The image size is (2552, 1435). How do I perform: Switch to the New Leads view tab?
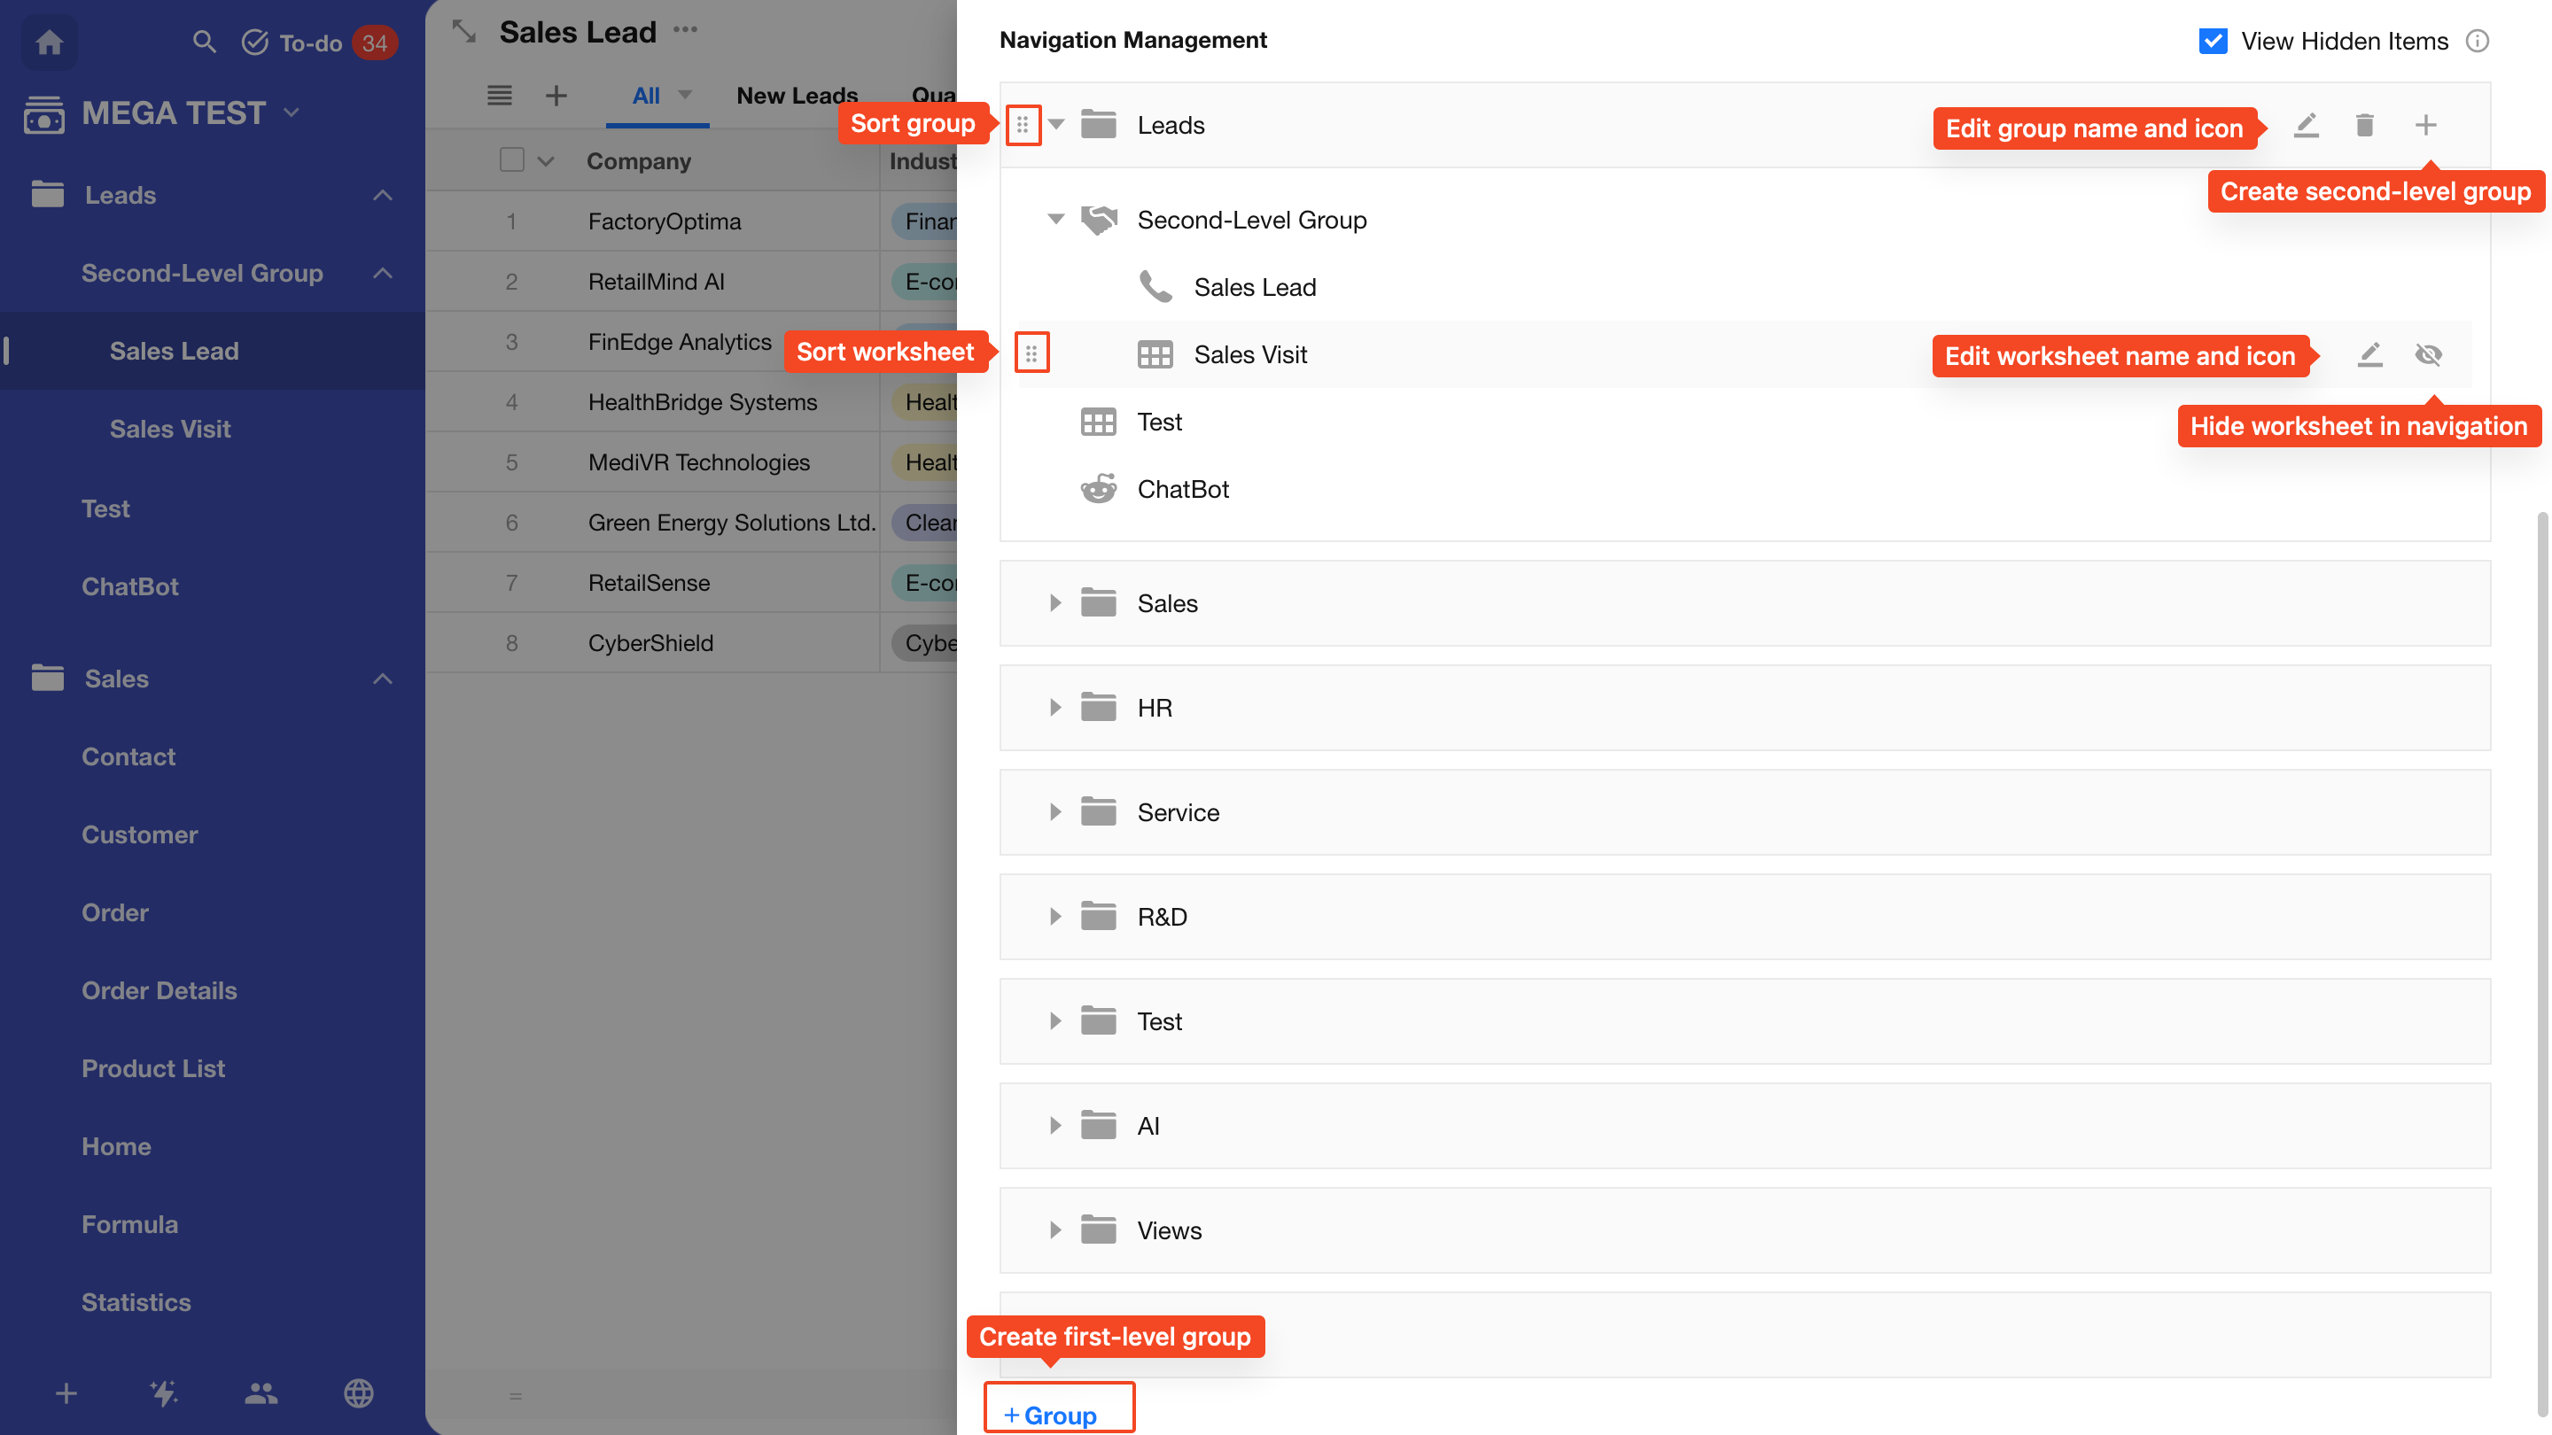point(797,96)
